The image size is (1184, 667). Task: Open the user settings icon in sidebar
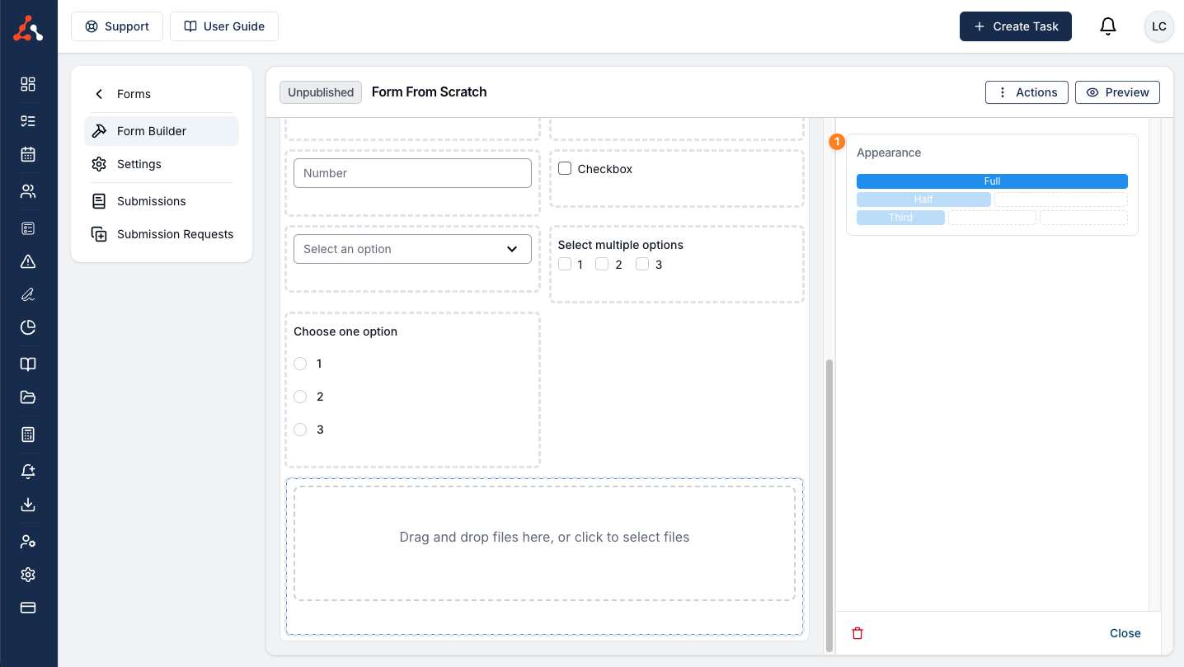click(28, 542)
